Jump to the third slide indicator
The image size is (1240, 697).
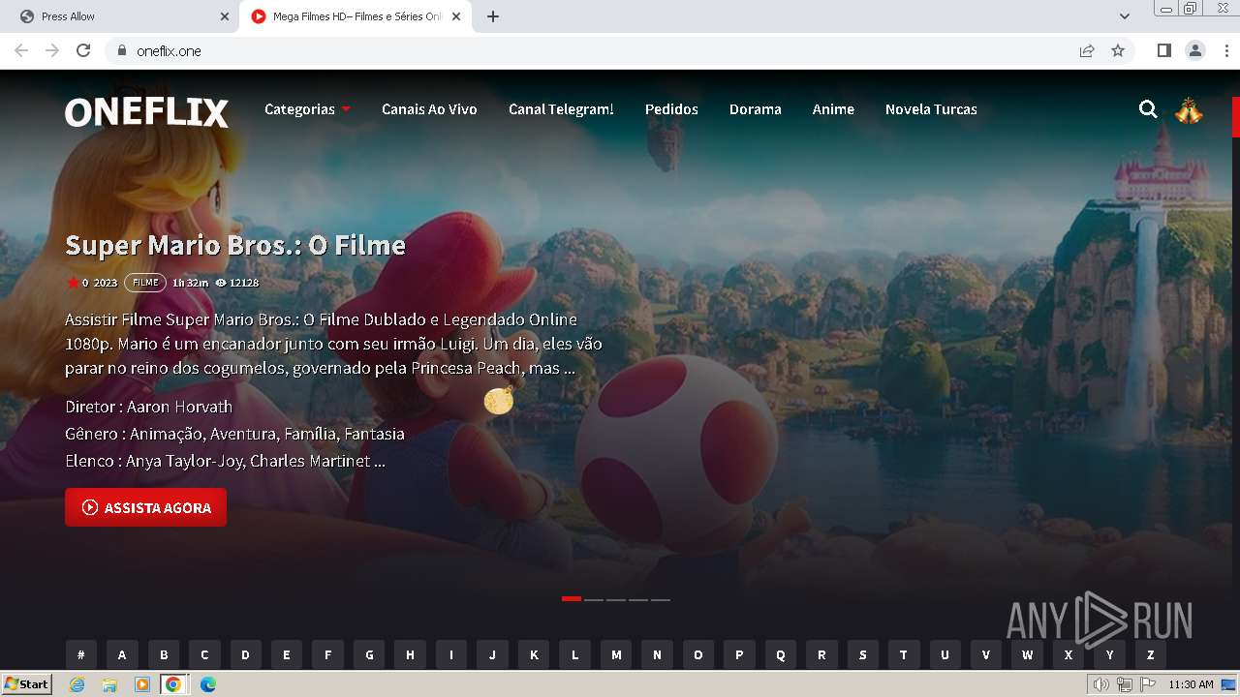(616, 599)
